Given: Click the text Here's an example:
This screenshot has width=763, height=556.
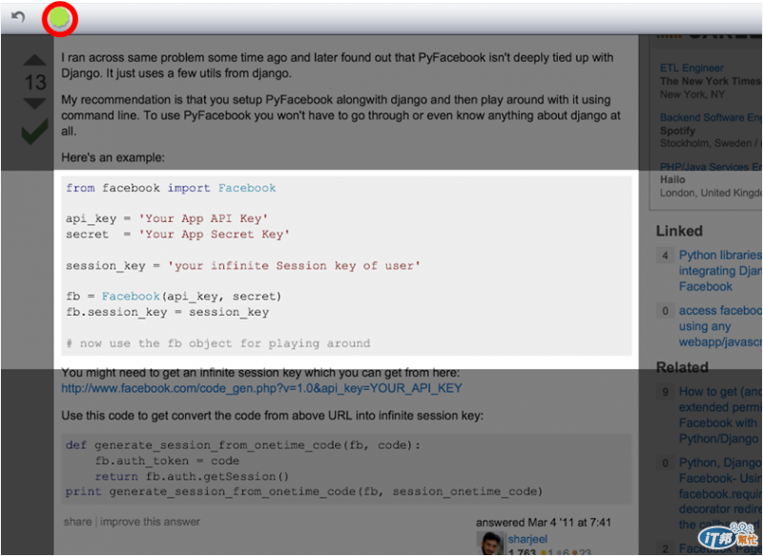Looking at the screenshot, I should 113,157.
